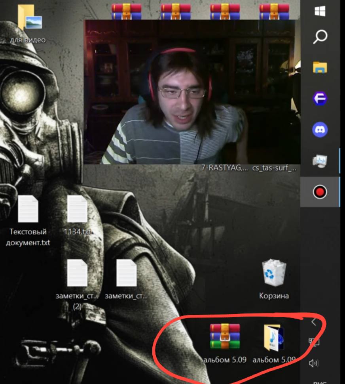Screen dimensions: 345x384
Task: Open the "альбом 5.09" music folder
Action: click(274, 343)
